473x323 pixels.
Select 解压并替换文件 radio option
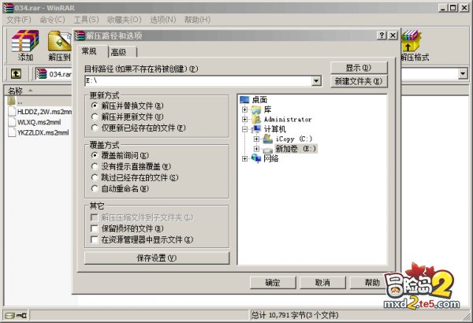tap(95, 106)
